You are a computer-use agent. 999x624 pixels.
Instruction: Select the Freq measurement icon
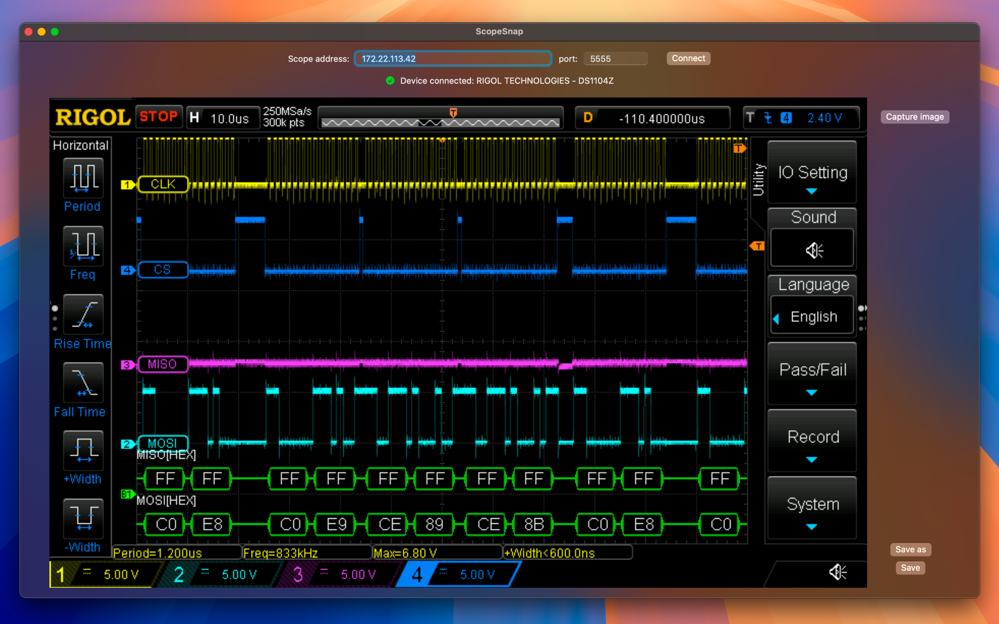pyautogui.click(x=83, y=246)
